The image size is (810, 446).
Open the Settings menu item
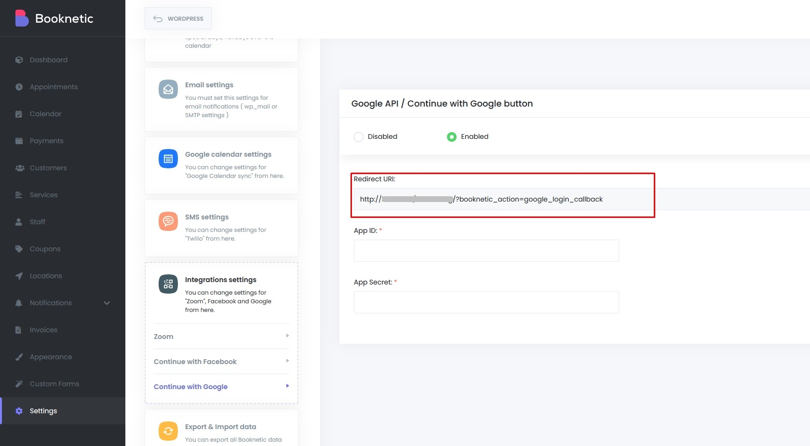[43, 411]
